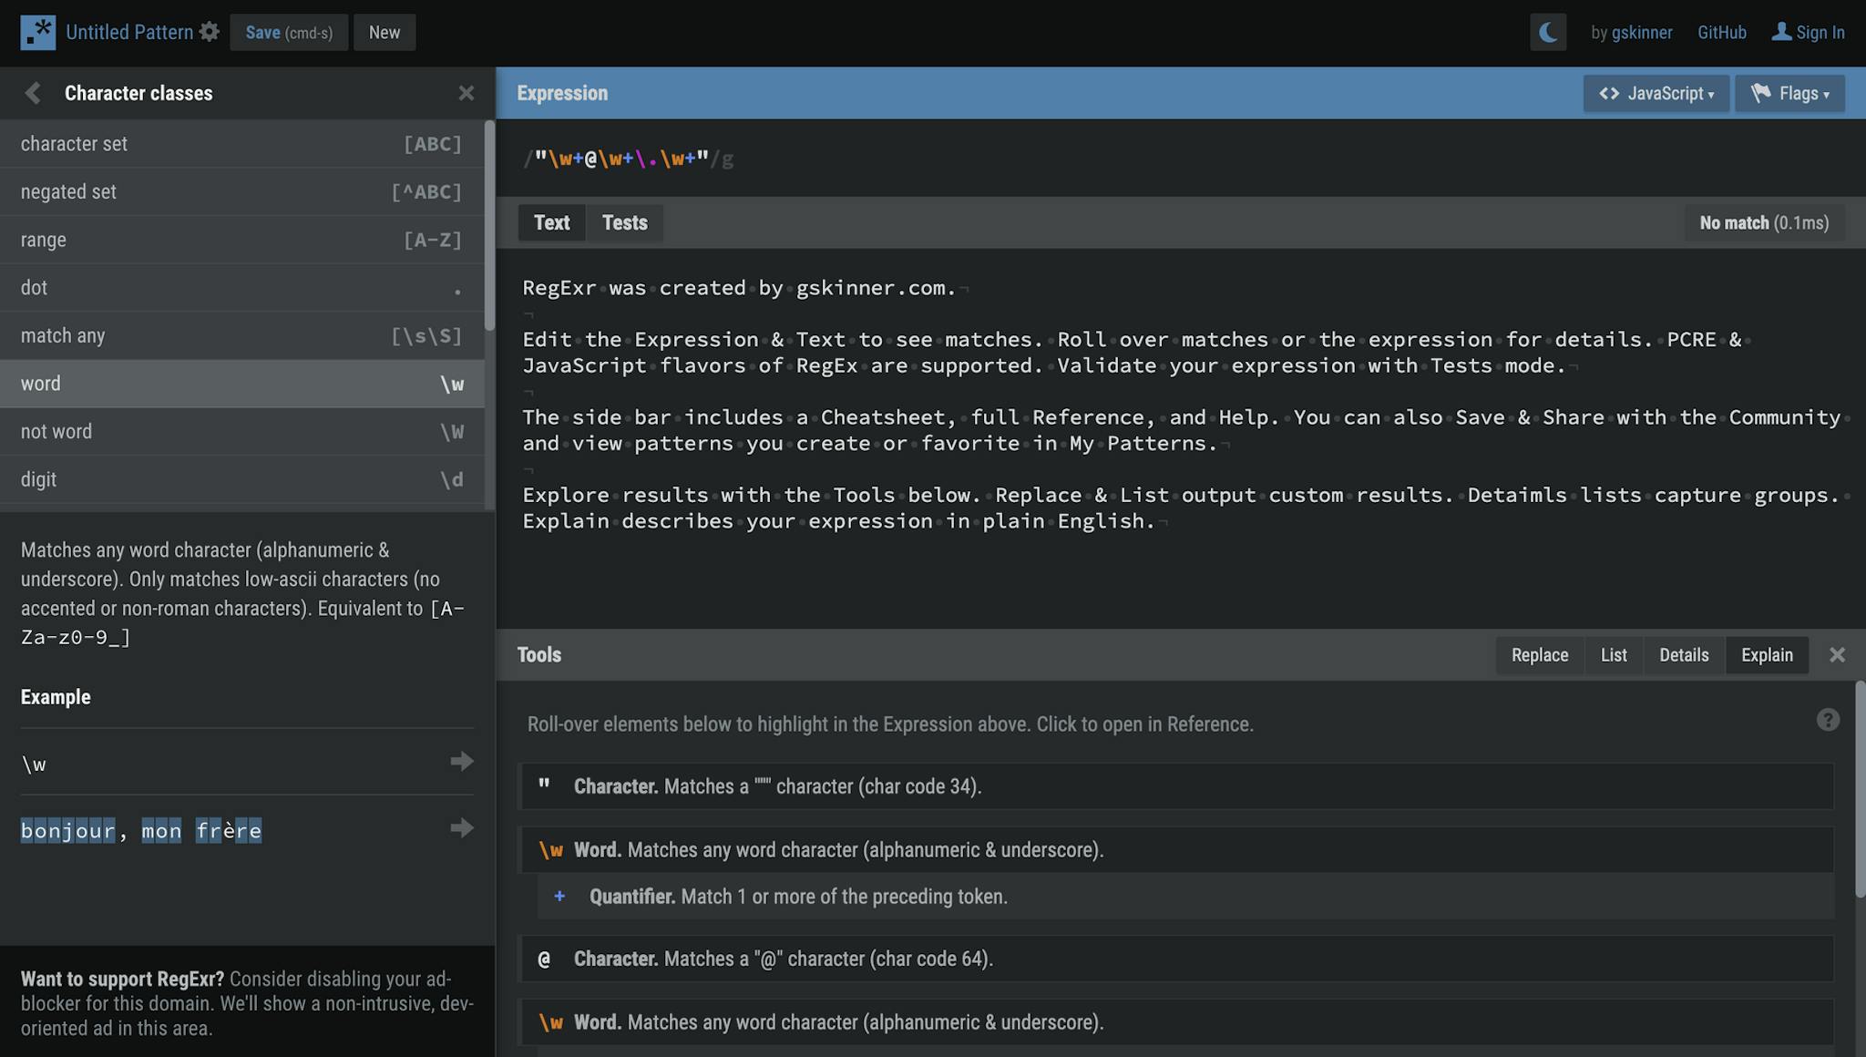Click inside the expression input field
Viewport: 1866px width, 1057px height.
820,158
